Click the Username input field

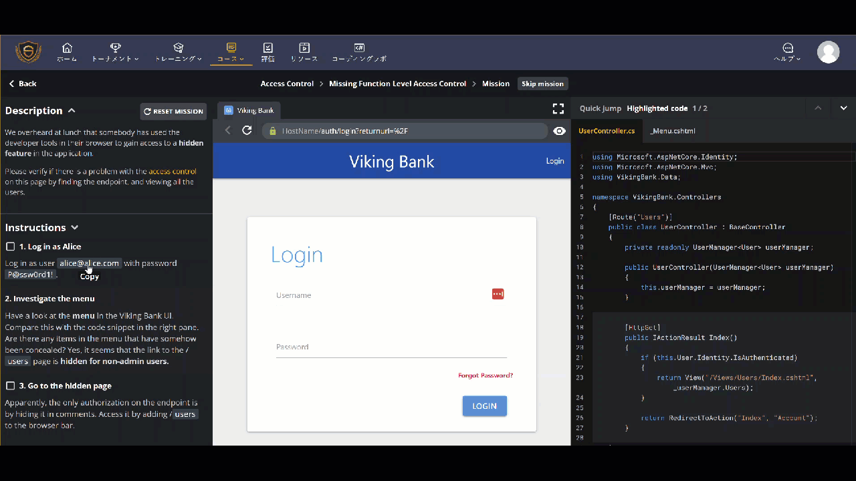coord(391,295)
